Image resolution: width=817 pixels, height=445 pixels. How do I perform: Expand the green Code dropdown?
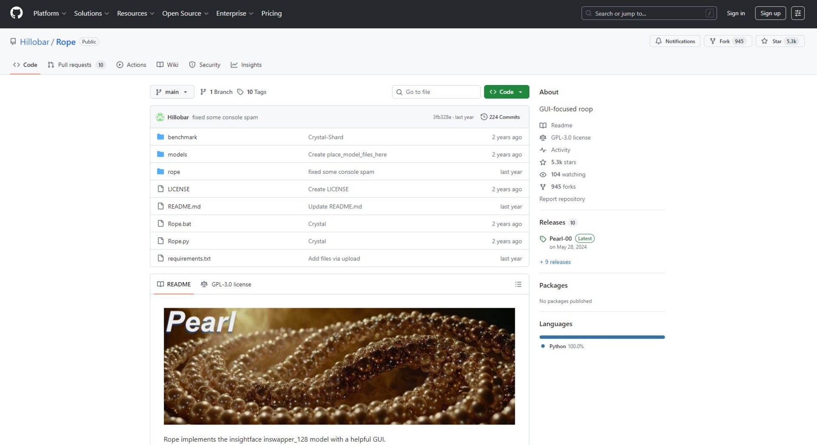[506, 92]
